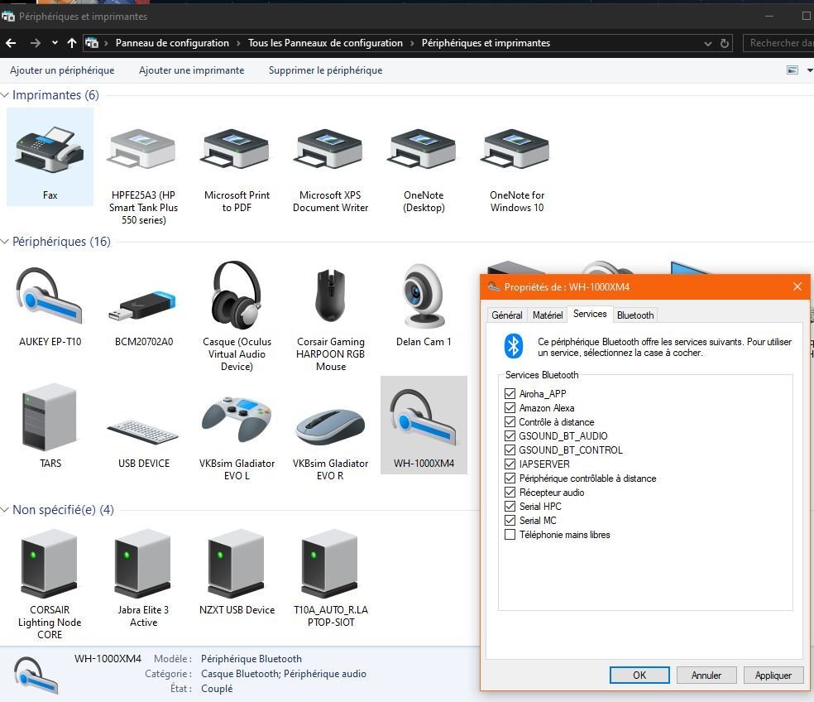814x702 pixels.
Task: Go up one level with up arrow
Action: 72,43
